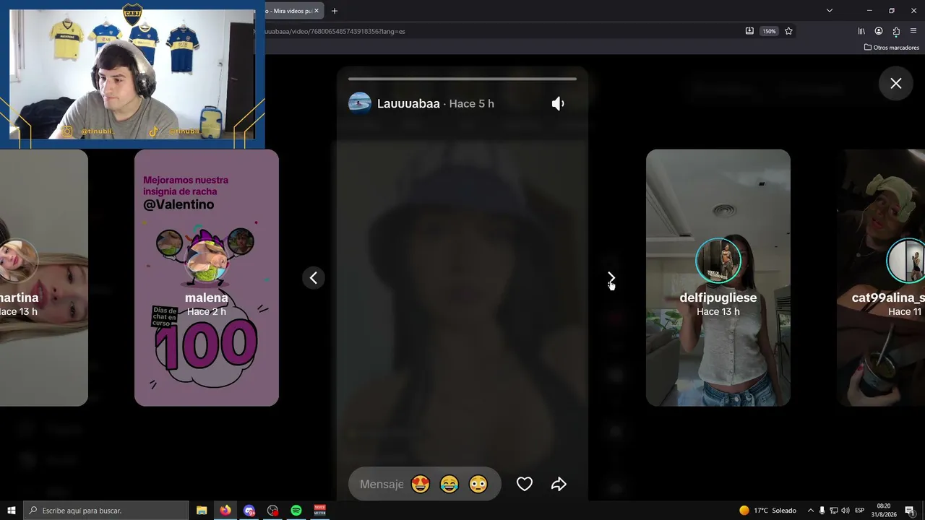Open the cat99alina story card

coord(881,277)
